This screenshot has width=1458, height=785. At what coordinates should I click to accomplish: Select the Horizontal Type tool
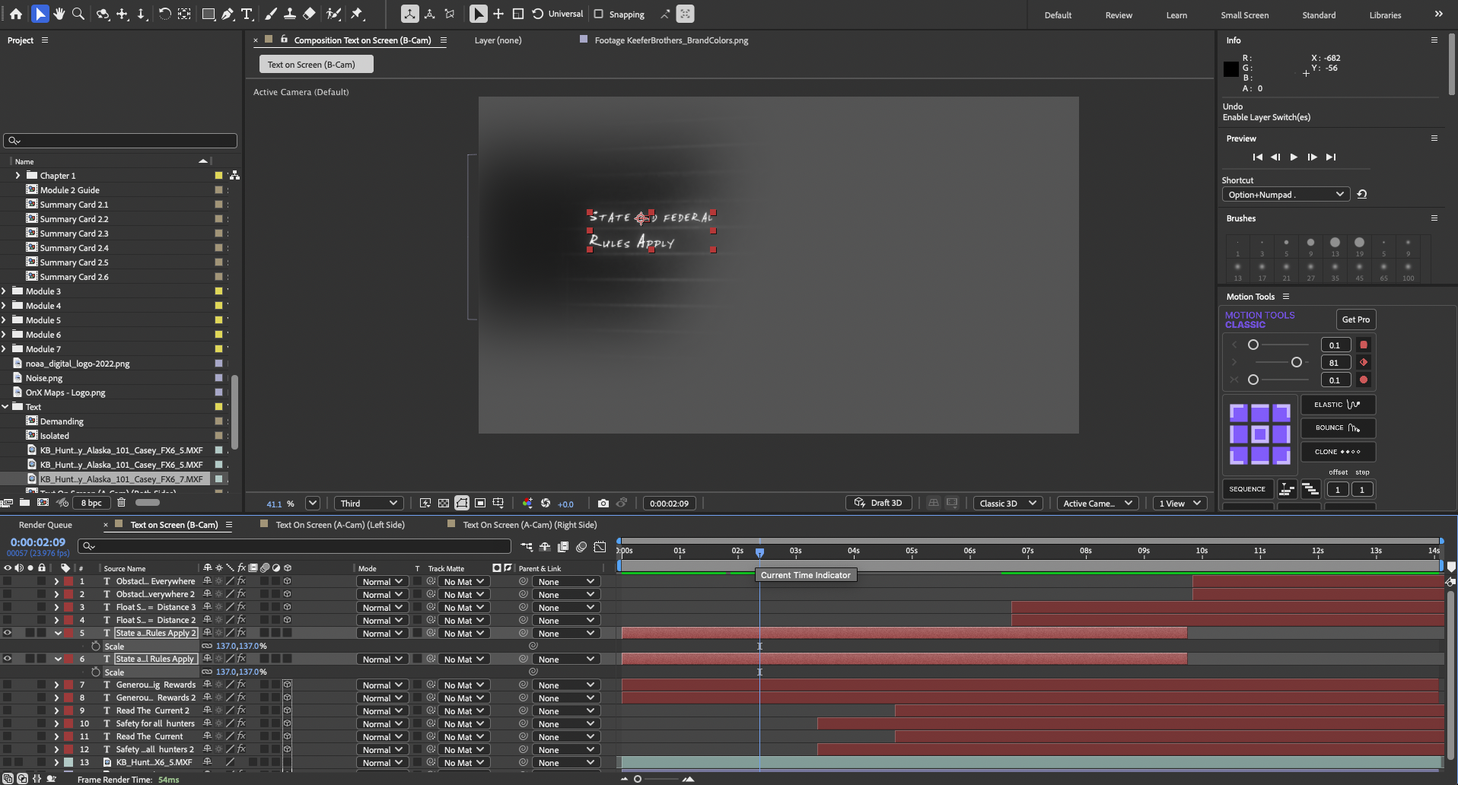point(247,14)
